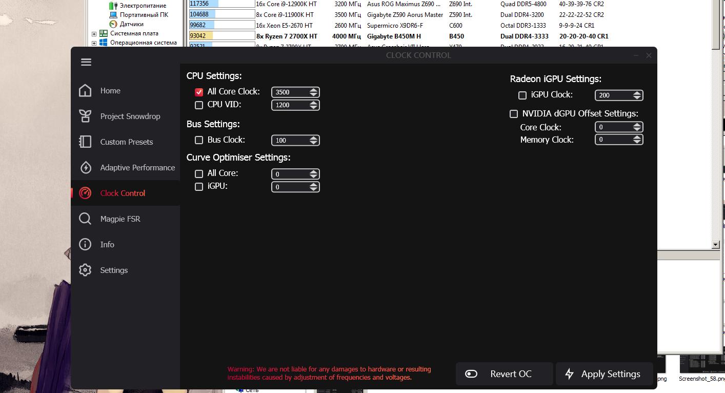Screen dimensions: 725x393
Task: Click the Apply Settings button
Action: [x=605, y=374]
